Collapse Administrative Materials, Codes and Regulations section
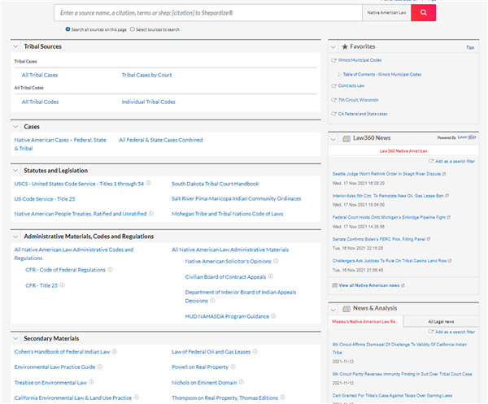The image size is (488, 404). tap(15, 237)
